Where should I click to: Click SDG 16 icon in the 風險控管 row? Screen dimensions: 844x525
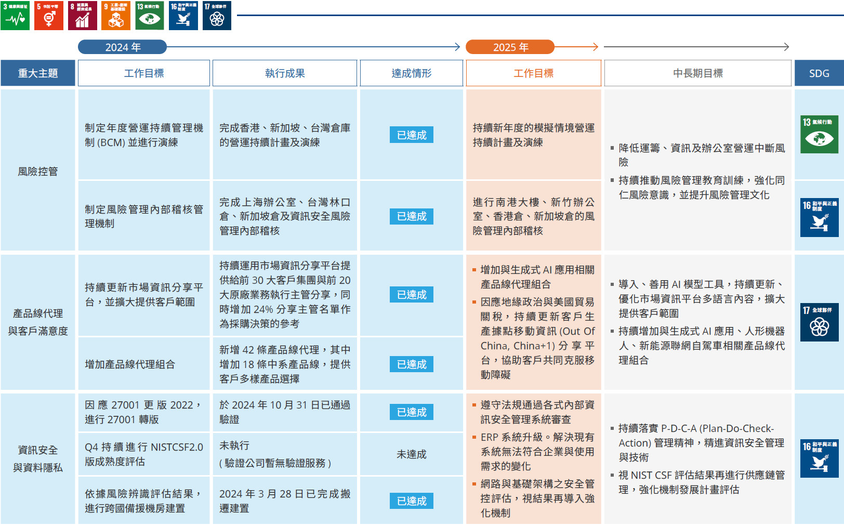[x=819, y=217]
